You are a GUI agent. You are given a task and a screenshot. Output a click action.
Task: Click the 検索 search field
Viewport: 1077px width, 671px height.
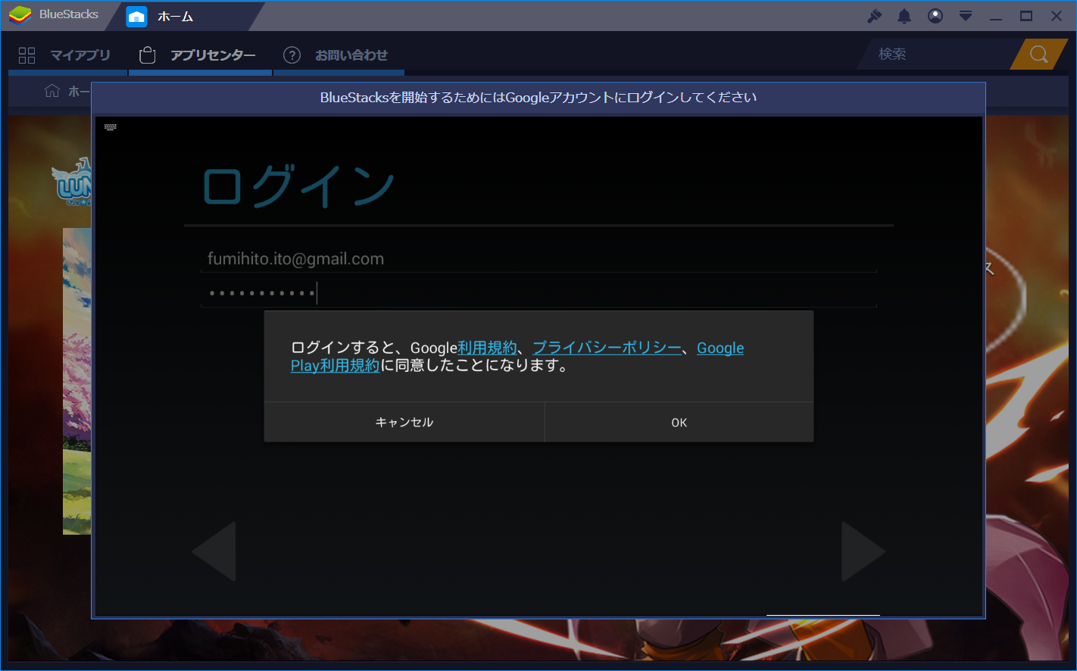point(937,55)
